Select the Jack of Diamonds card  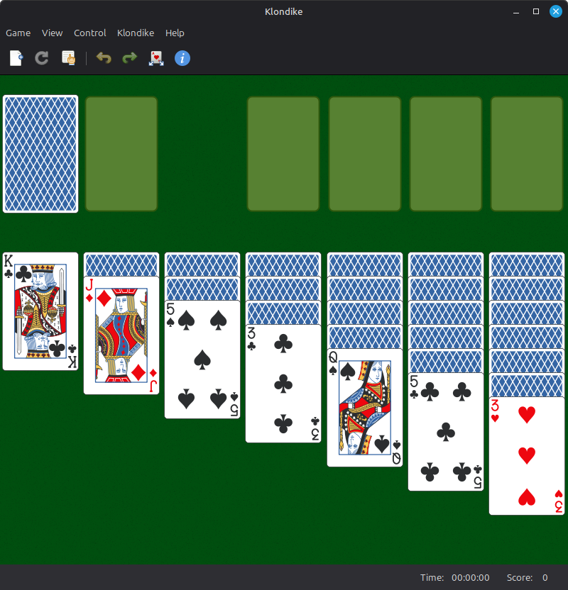121,335
